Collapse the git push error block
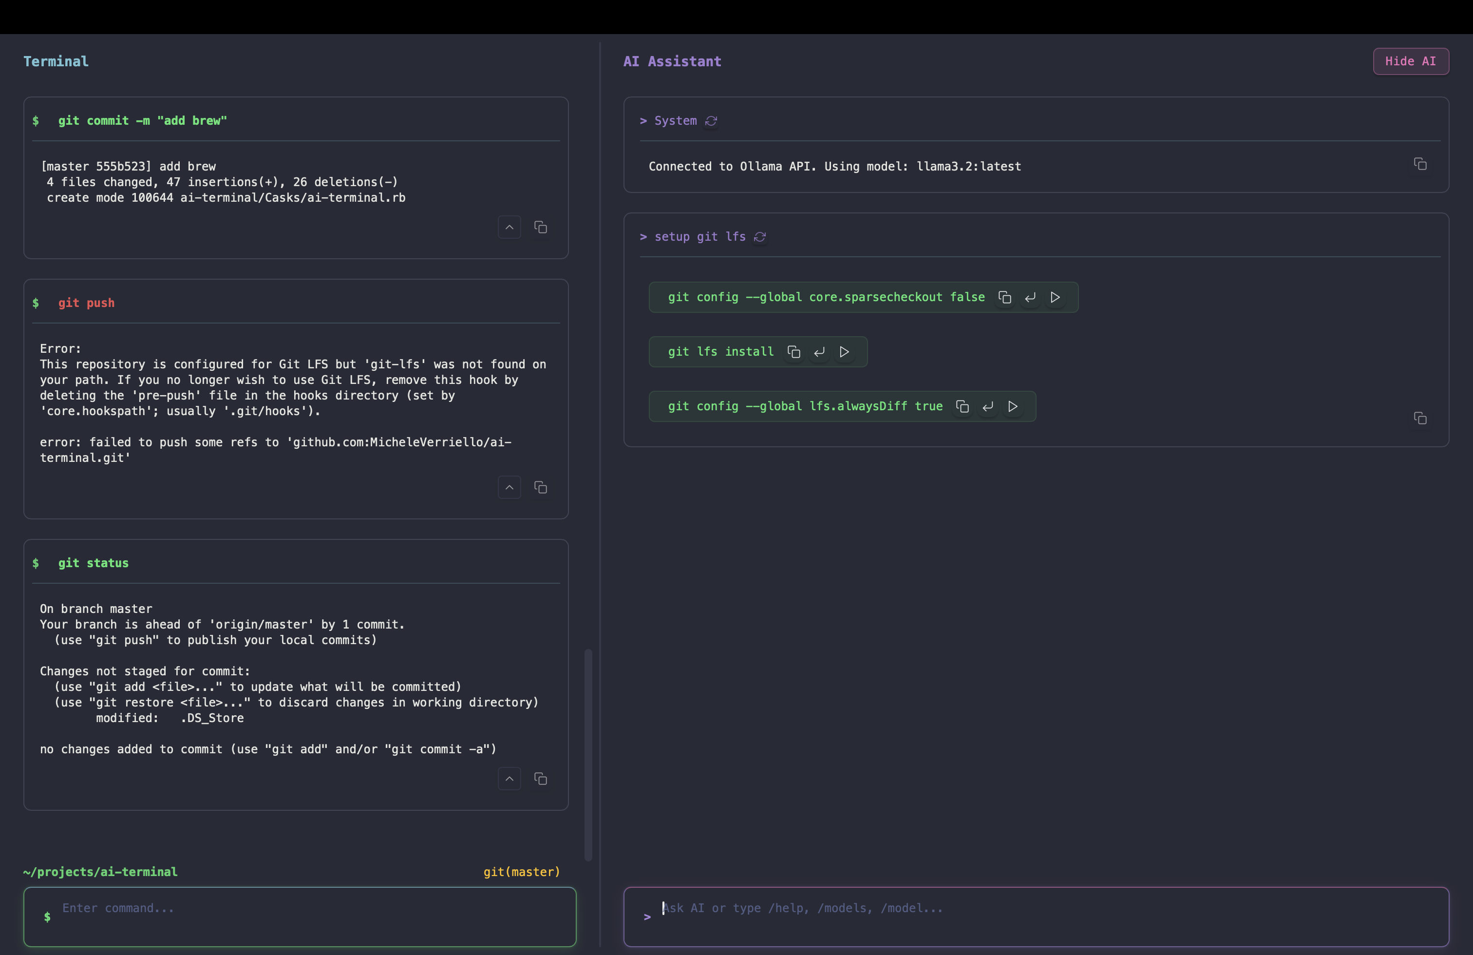 (x=509, y=487)
